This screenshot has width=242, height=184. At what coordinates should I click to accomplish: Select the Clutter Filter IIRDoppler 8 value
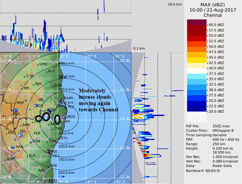coord(223,131)
